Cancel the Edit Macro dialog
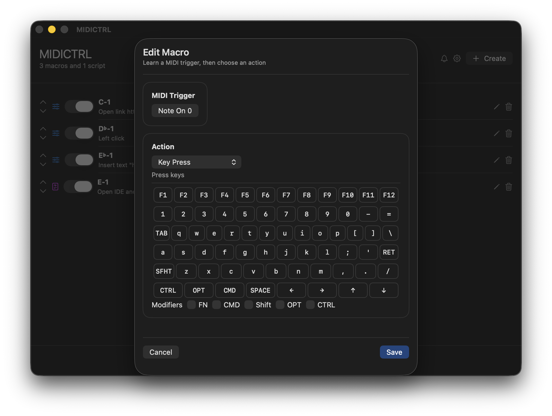The image size is (552, 416). [161, 352]
